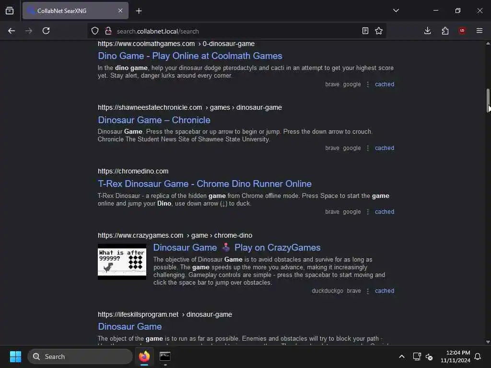Open the Firefox View icon
491x368 pixels.
click(x=10, y=11)
